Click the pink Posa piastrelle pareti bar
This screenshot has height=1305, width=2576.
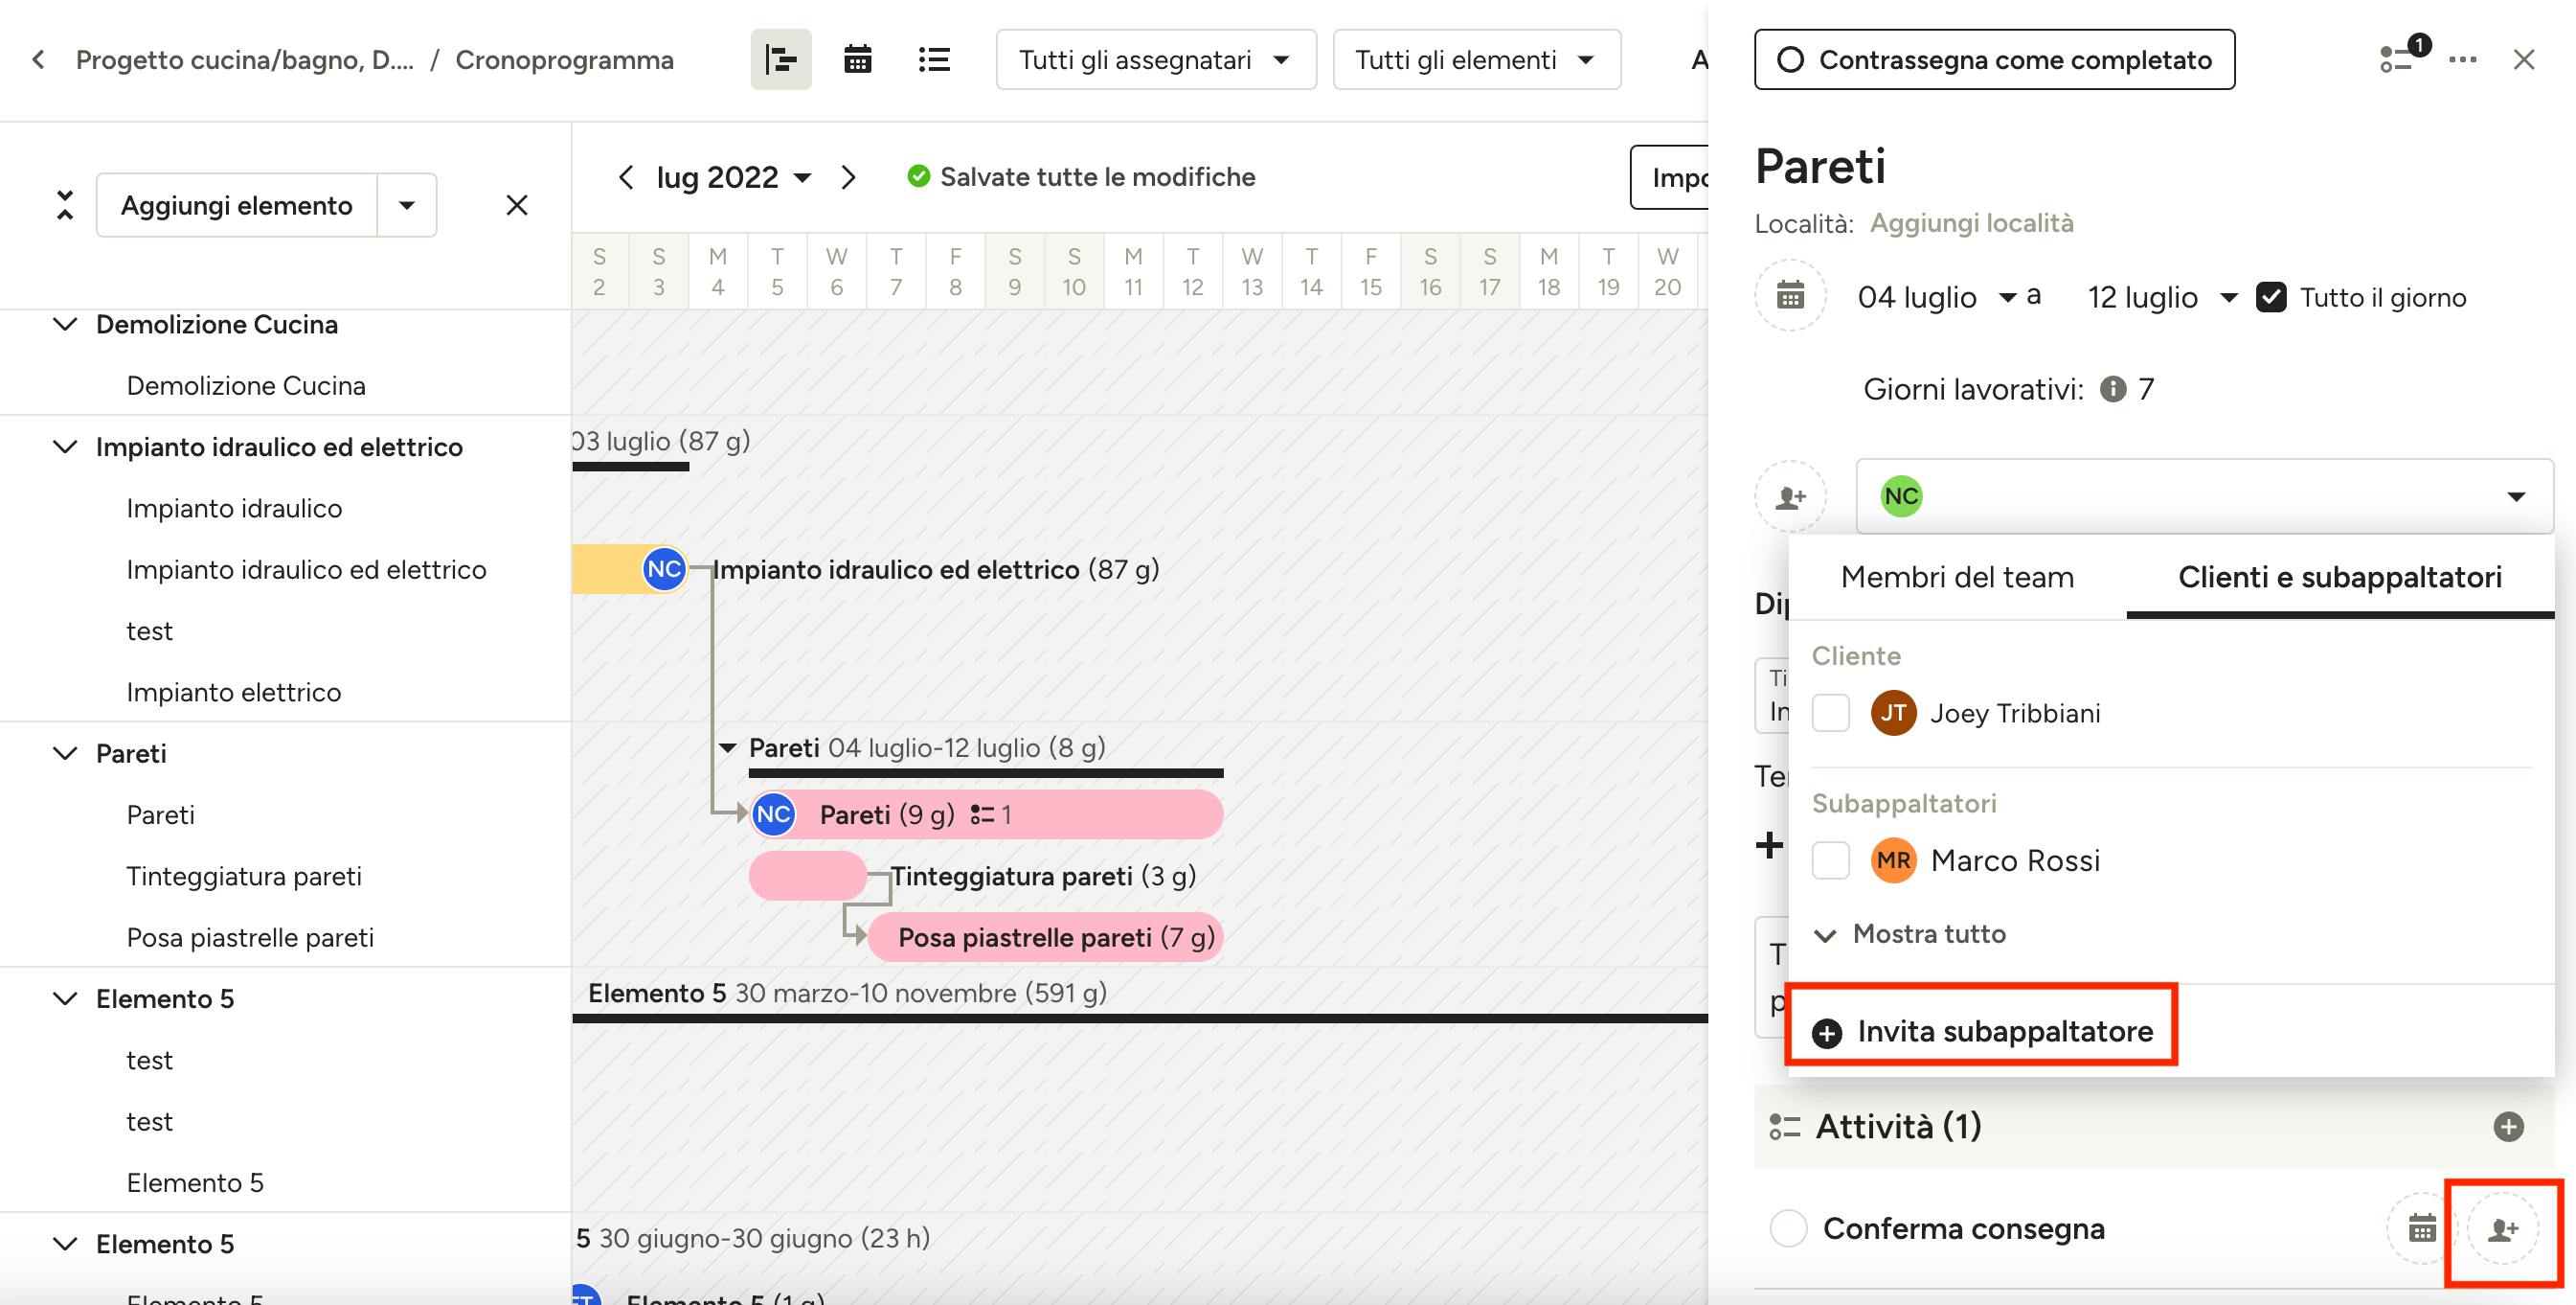tap(1045, 938)
